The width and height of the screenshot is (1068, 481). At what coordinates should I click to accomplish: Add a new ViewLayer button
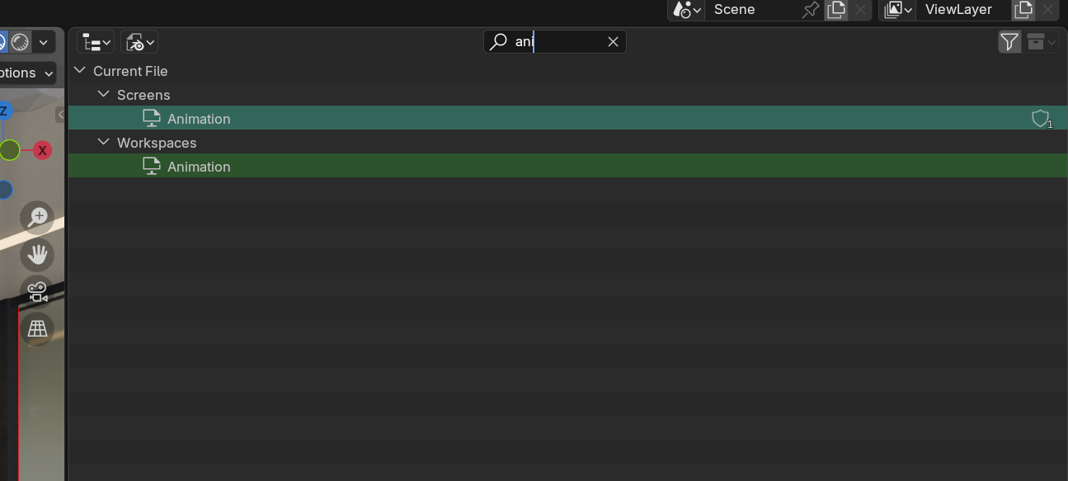point(1023,10)
